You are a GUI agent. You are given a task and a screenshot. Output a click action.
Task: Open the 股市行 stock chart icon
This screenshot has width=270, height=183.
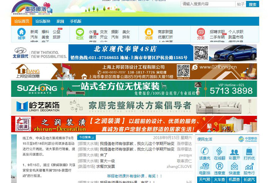tap(249, 168)
